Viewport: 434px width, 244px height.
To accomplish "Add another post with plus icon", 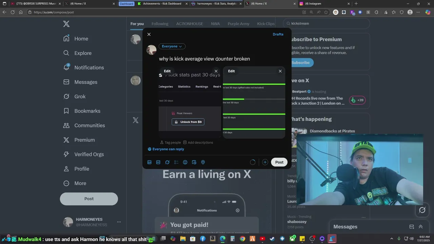I will point(265,162).
